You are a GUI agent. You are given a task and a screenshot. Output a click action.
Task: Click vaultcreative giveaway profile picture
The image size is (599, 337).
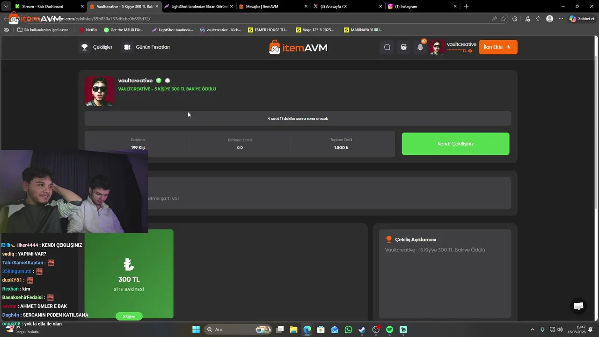[100, 91]
